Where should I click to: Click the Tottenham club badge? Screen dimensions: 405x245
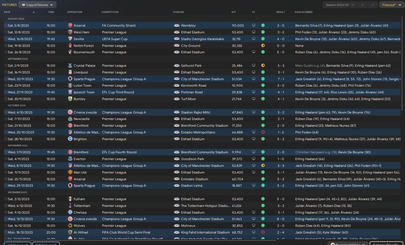(x=70, y=206)
